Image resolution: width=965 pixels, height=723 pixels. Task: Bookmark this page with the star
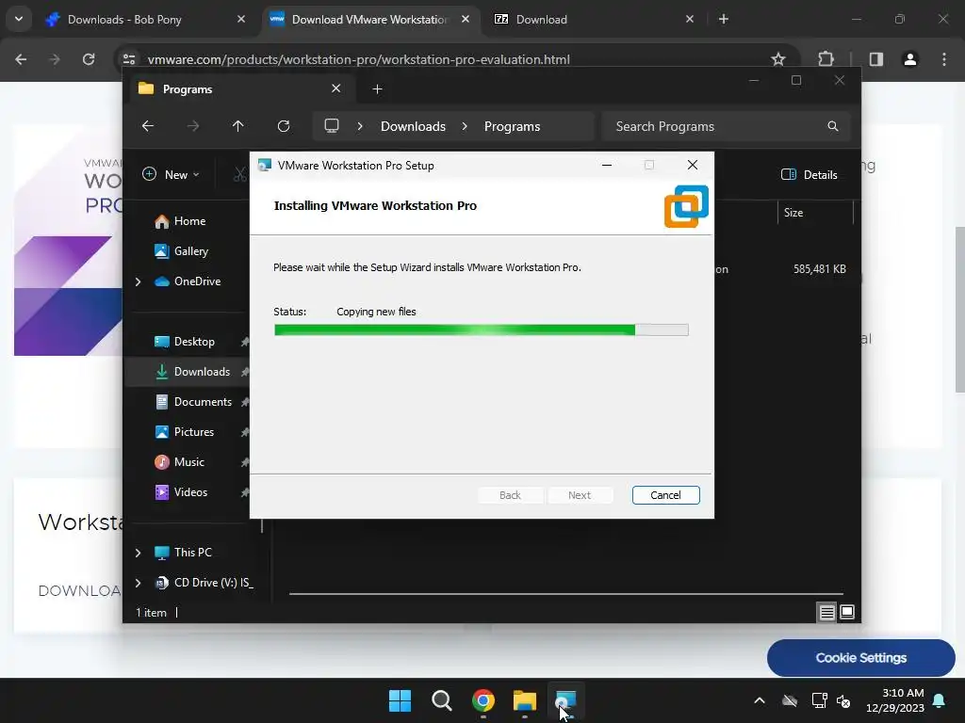coord(777,59)
